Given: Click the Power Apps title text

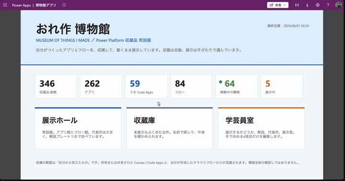Looking at the screenshot, I should [x=22, y=5].
